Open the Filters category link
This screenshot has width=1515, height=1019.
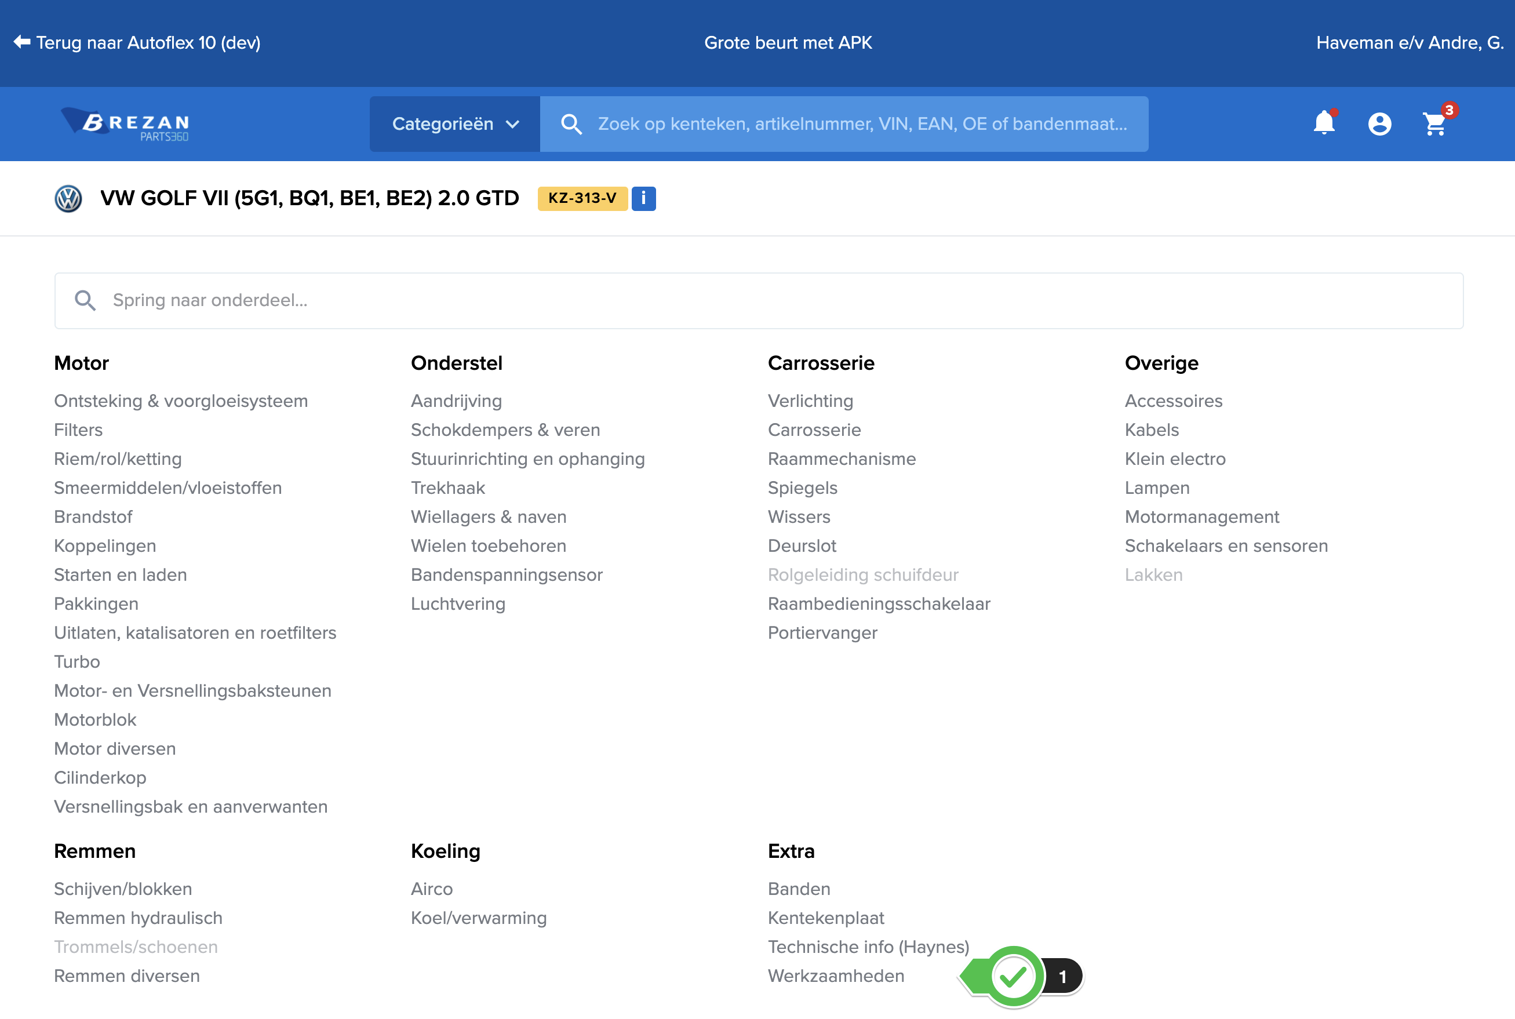[x=78, y=430]
